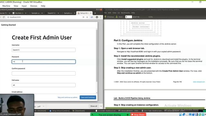Screen dimensions: 206x116
Task: Open PDF viewer Go menu
Action: (119, 13)
